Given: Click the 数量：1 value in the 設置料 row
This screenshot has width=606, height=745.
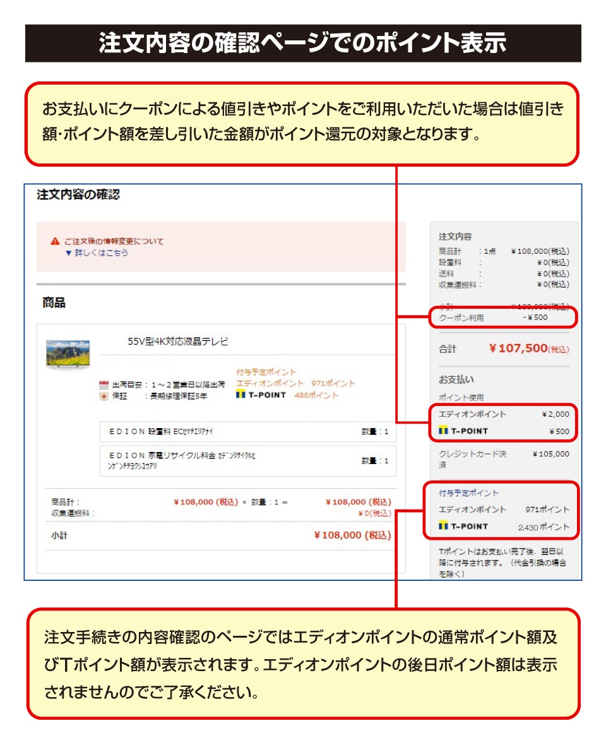Looking at the screenshot, I should (375, 431).
